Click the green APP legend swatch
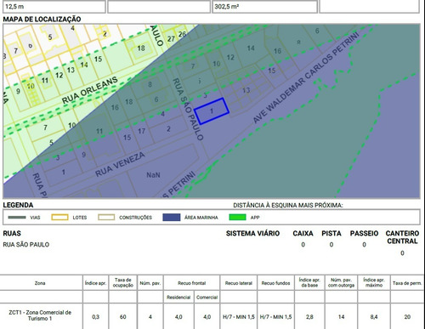 click(237, 218)
